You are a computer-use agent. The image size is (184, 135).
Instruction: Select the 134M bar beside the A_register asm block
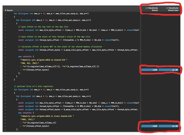(150, 70)
